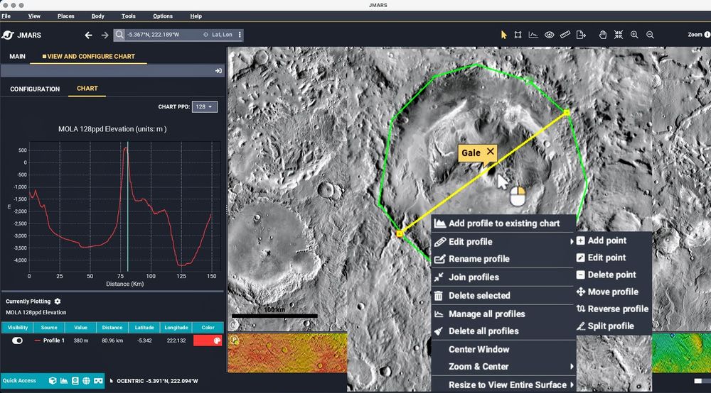Choose Center Window

[x=503, y=350]
